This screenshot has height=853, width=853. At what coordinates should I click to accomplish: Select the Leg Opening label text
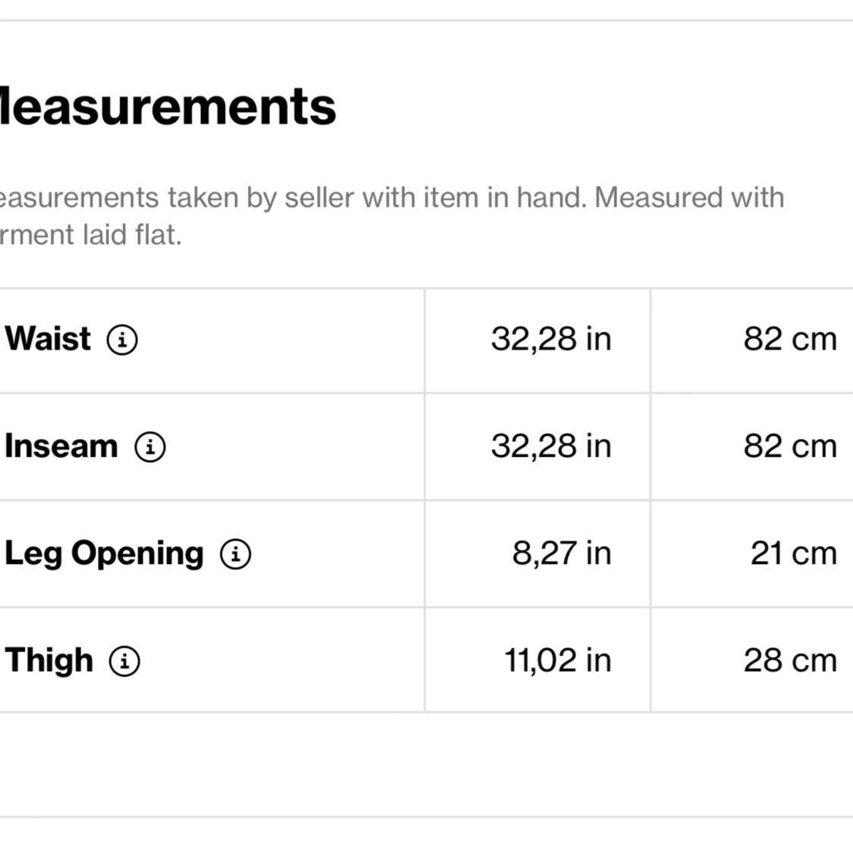coord(104,554)
